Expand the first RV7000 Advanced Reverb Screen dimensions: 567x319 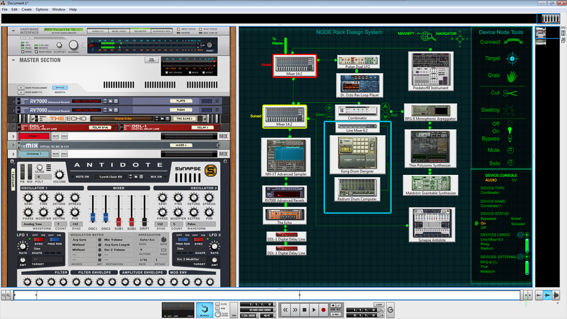14,101
